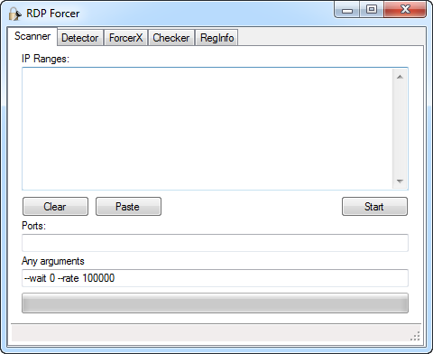This screenshot has height=354, width=433.
Task: Open the Detector tab
Action: 80,38
